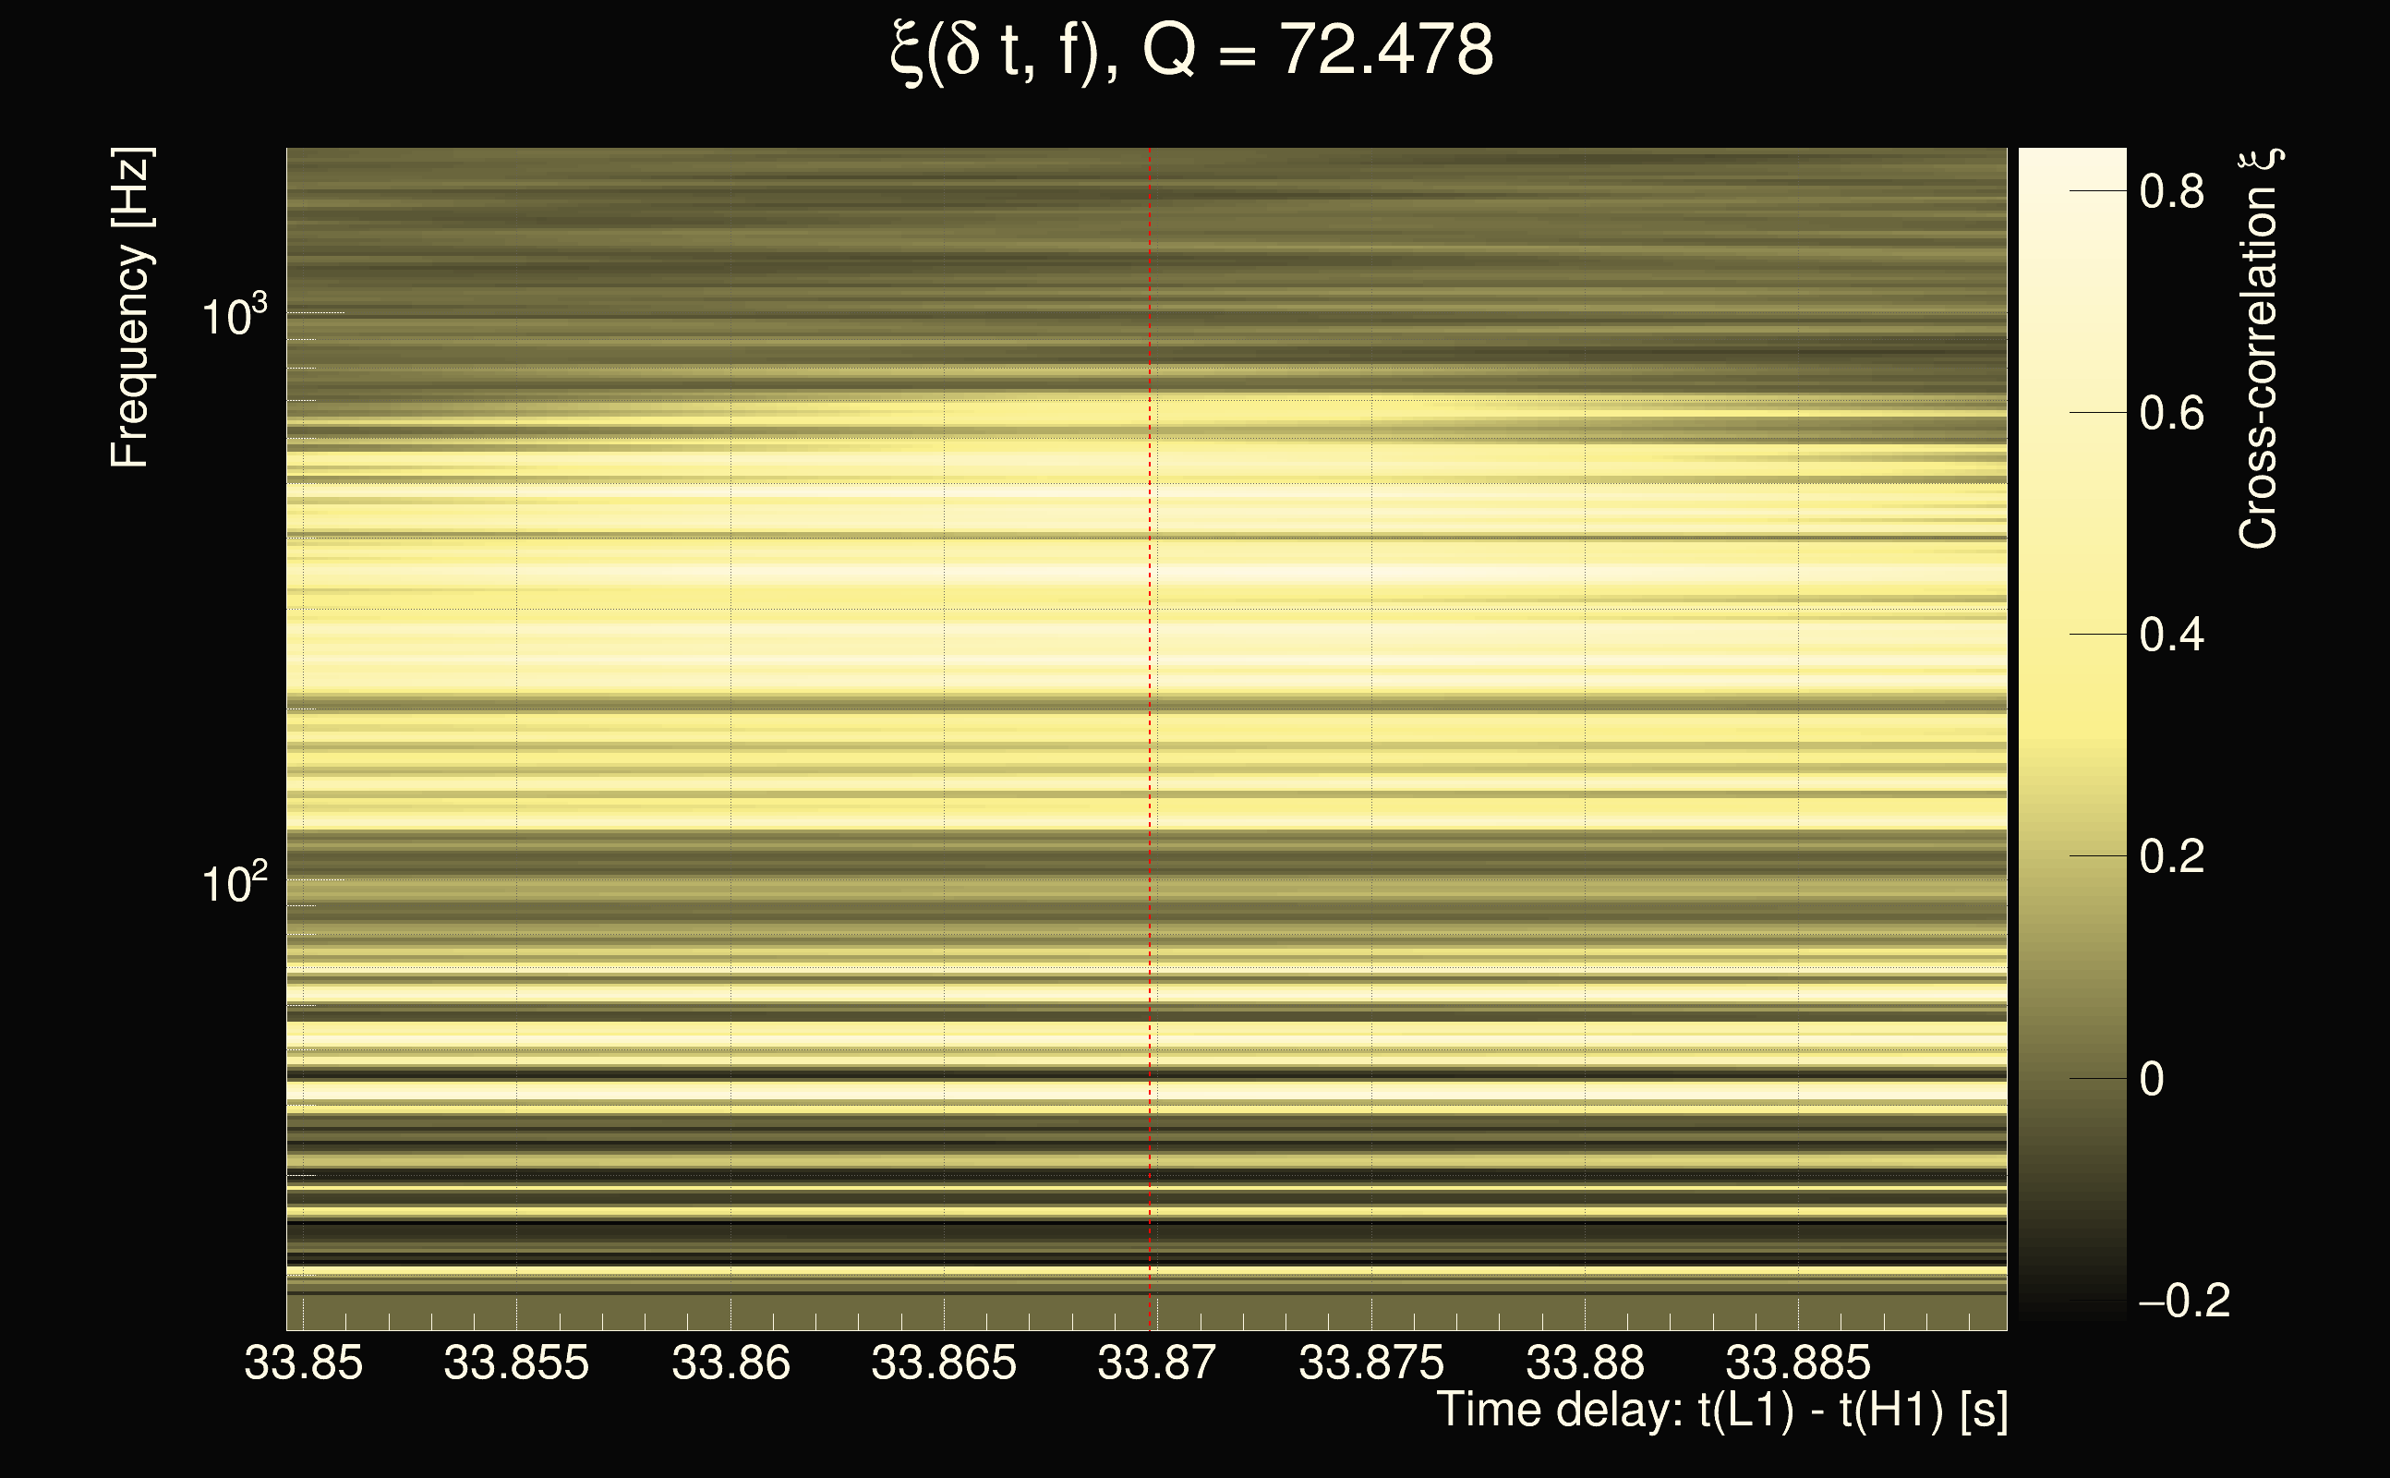Image resolution: width=2390 pixels, height=1478 pixels.
Task: Click the 10³ frequency tick label
Action: click(234, 315)
